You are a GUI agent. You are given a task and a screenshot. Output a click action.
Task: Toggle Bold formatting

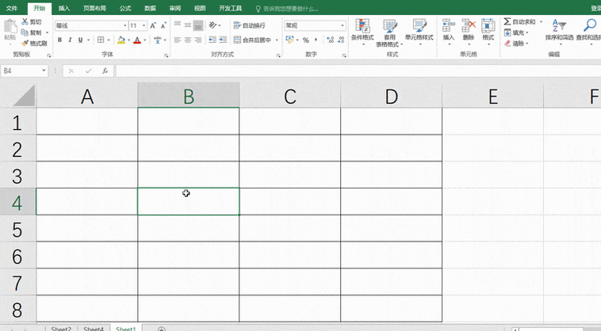pyautogui.click(x=59, y=40)
